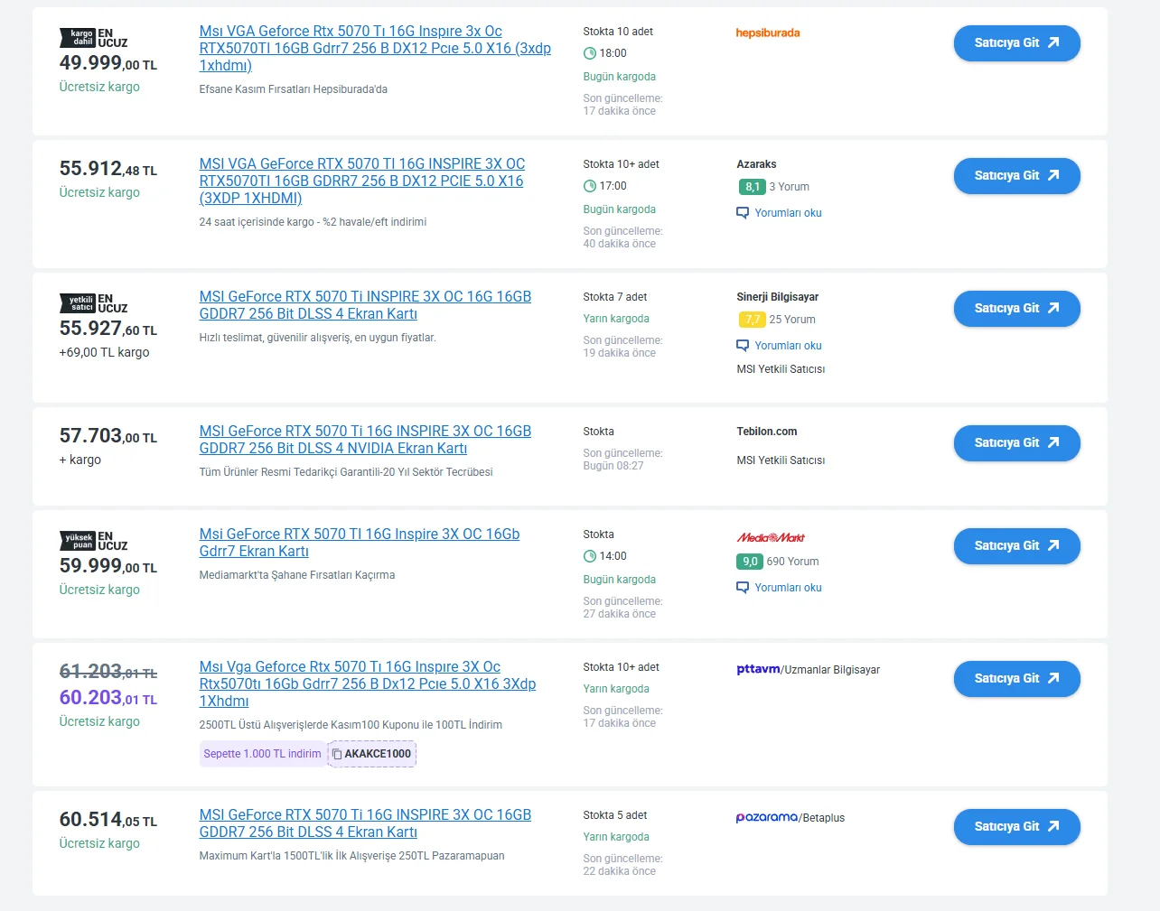Click the hepsiburada logo
This screenshot has width=1160, height=911.
point(768,33)
